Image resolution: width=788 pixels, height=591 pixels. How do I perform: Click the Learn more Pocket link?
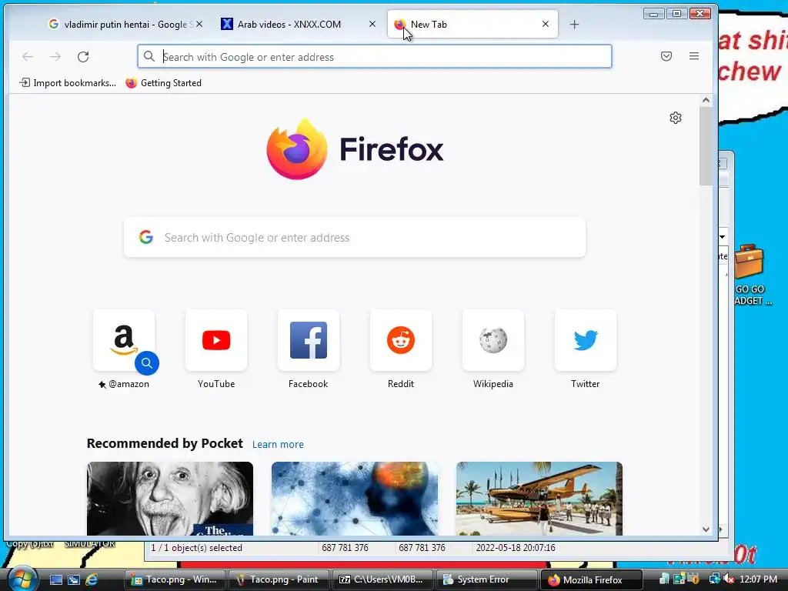click(278, 444)
